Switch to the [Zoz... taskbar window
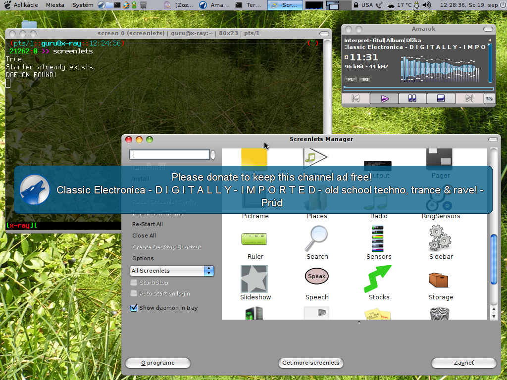 179,5
